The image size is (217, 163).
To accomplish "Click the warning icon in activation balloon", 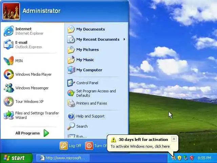I will 114,140.
